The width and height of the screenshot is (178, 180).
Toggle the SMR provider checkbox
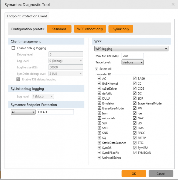(99, 128)
